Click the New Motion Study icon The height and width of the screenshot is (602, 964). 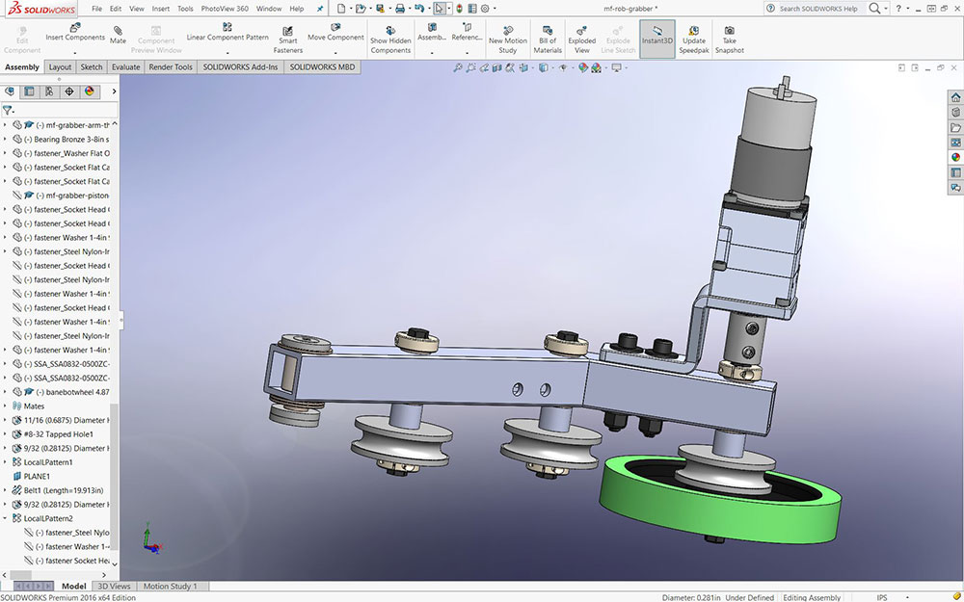(508, 30)
